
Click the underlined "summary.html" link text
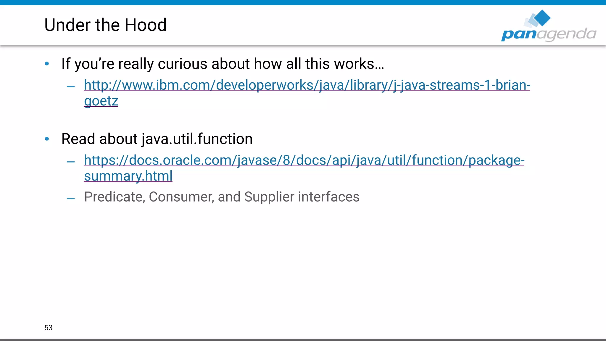[x=128, y=176]
